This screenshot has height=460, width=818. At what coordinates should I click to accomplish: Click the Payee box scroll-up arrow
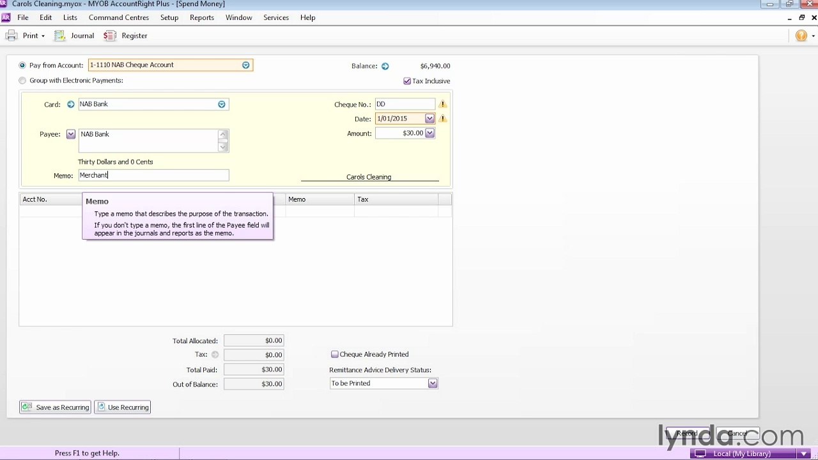coord(223,134)
